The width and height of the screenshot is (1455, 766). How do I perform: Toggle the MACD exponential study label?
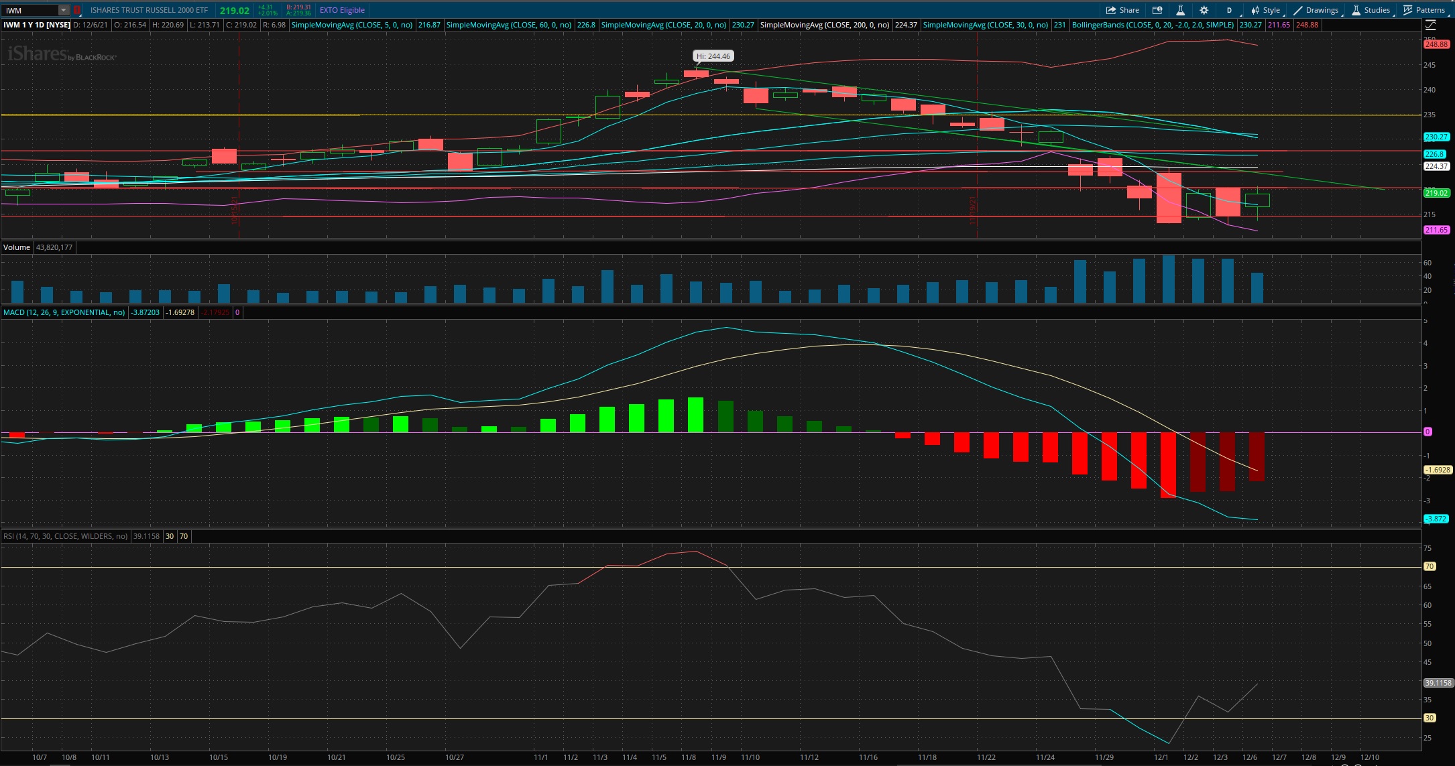click(x=64, y=312)
